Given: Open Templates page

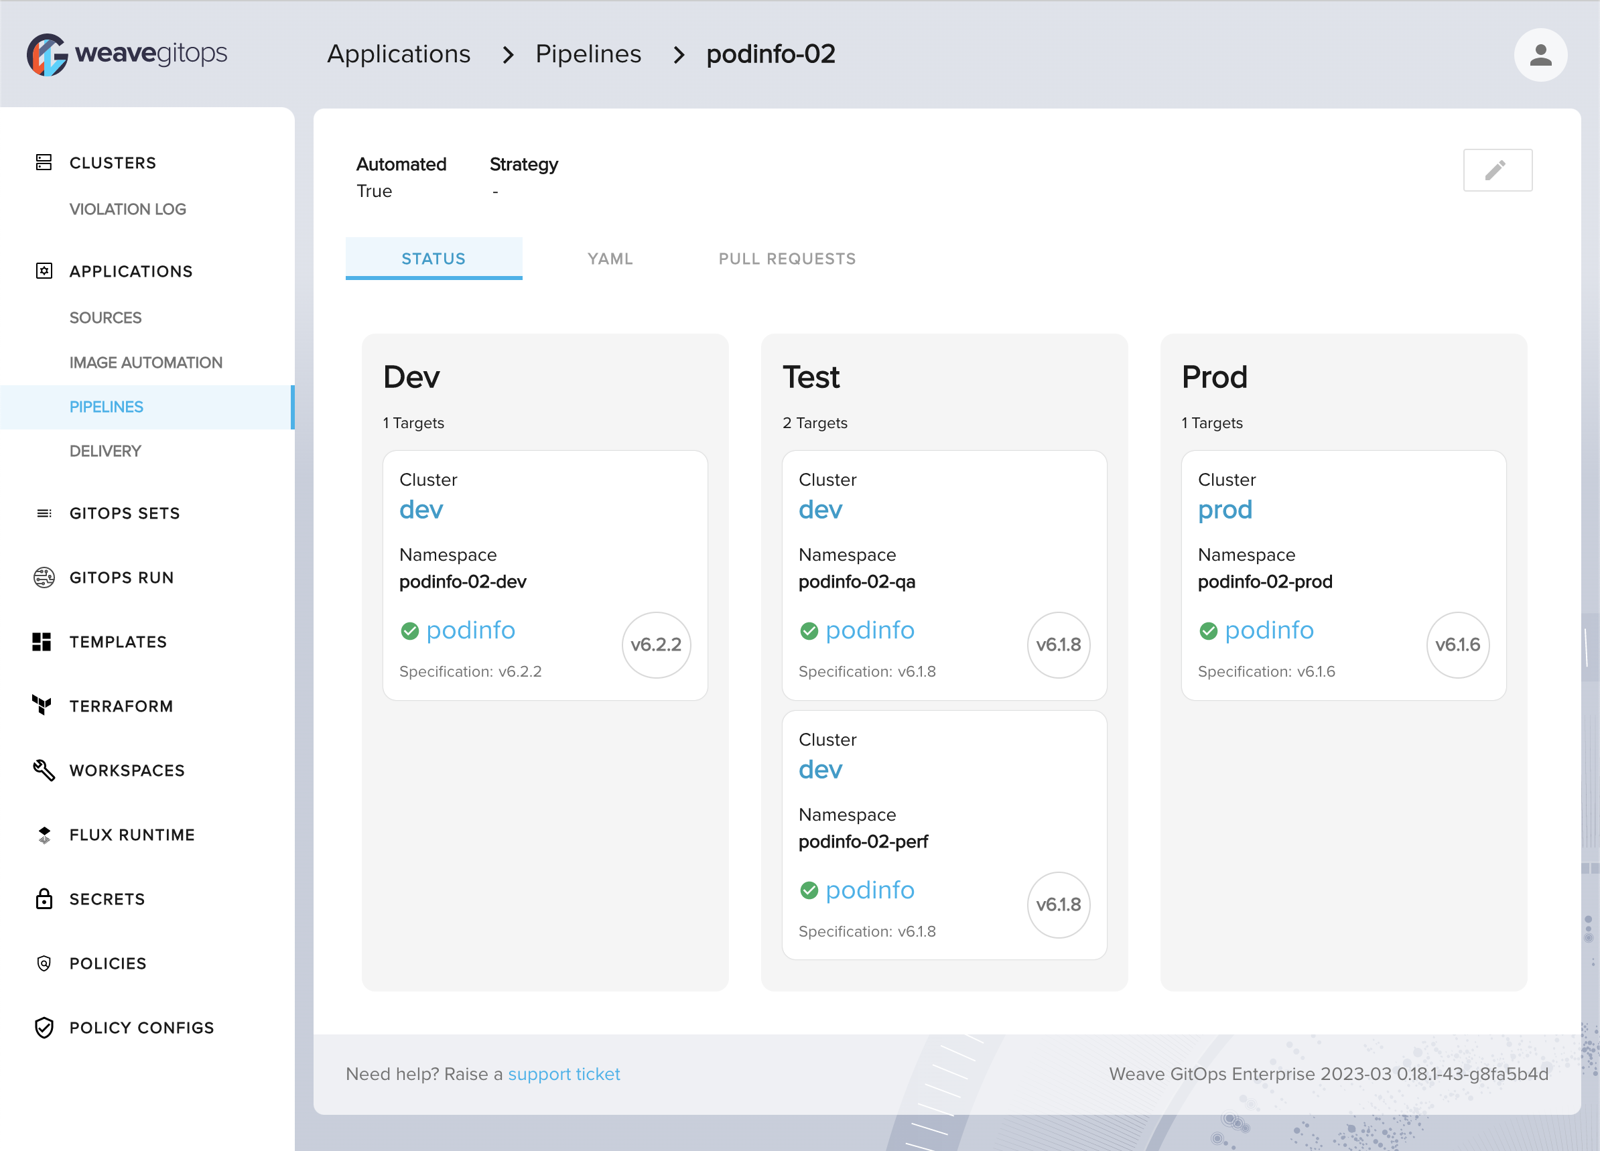Looking at the screenshot, I should coord(118,642).
